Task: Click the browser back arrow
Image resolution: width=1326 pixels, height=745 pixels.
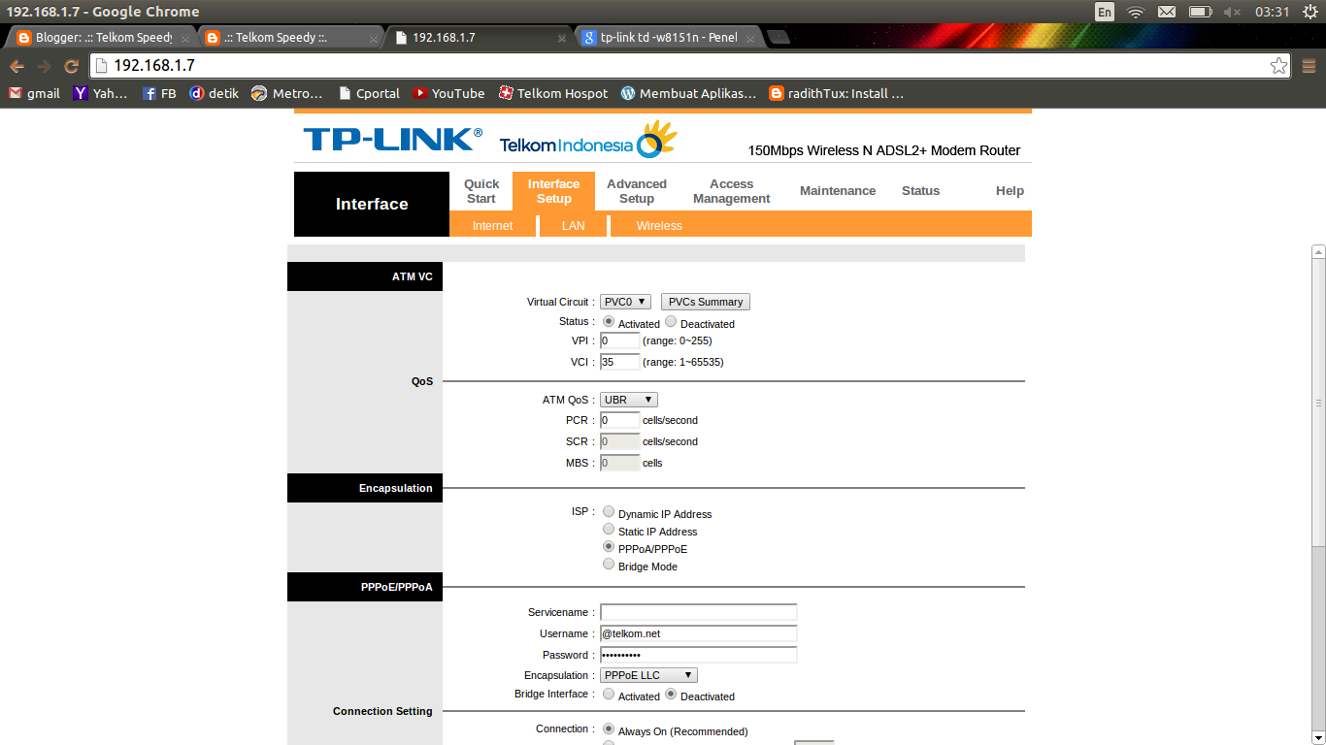Action: [x=17, y=66]
